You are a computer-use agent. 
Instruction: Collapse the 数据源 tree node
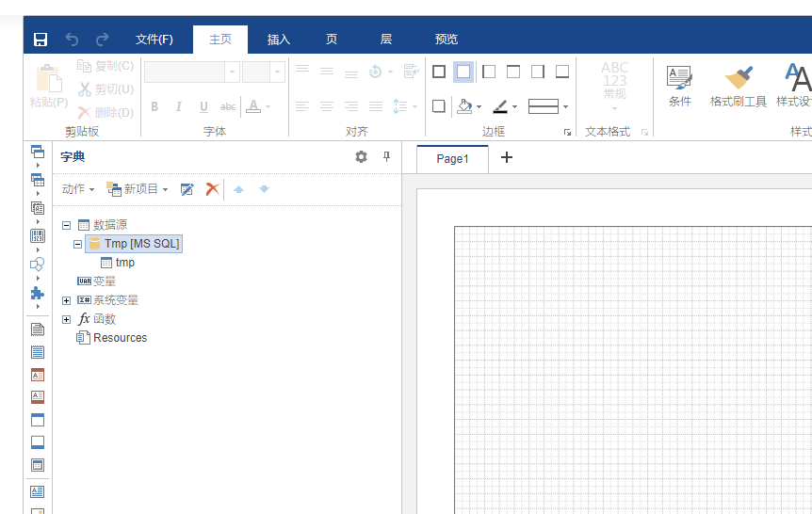point(66,225)
